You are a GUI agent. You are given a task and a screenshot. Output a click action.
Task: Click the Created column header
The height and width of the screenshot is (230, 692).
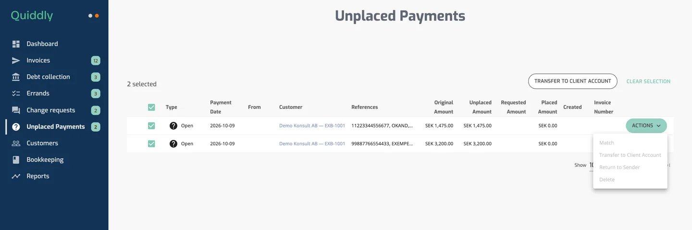572,107
